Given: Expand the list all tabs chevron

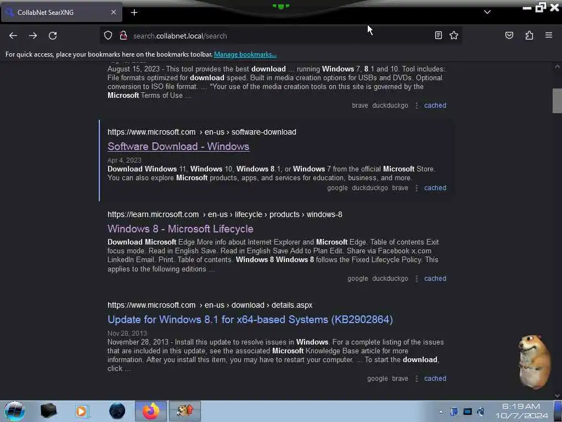Looking at the screenshot, I should (x=487, y=12).
